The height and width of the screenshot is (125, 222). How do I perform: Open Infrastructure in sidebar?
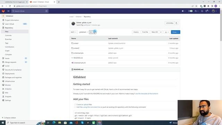click(x=10, y=81)
